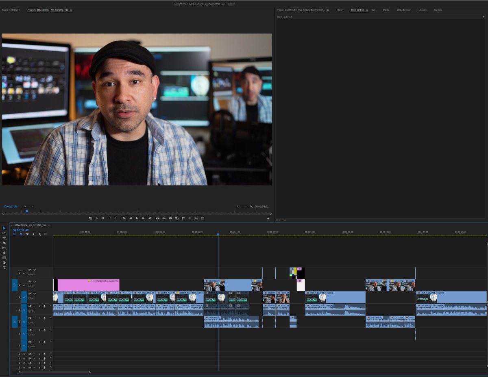Mute the Audio 2 track

point(35,318)
